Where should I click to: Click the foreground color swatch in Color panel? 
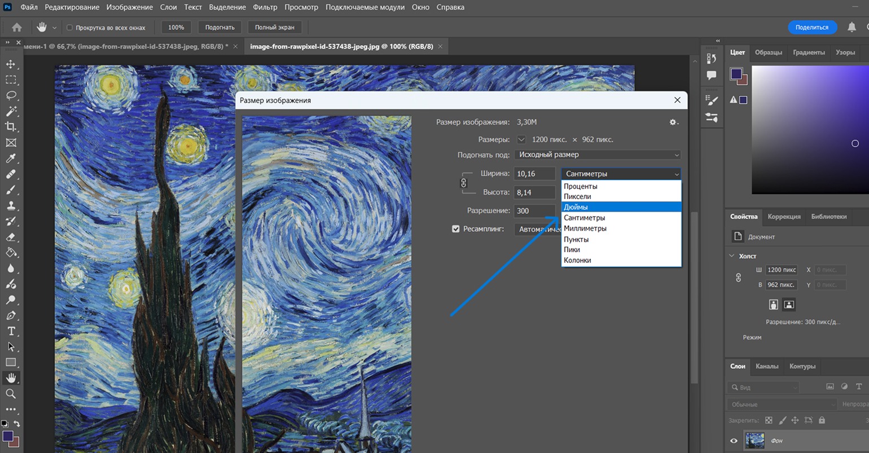pyautogui.click(x=736, y=74)
